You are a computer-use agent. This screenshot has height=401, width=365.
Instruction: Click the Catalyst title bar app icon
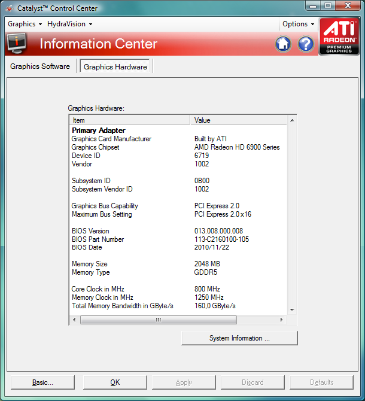point(9,8)
